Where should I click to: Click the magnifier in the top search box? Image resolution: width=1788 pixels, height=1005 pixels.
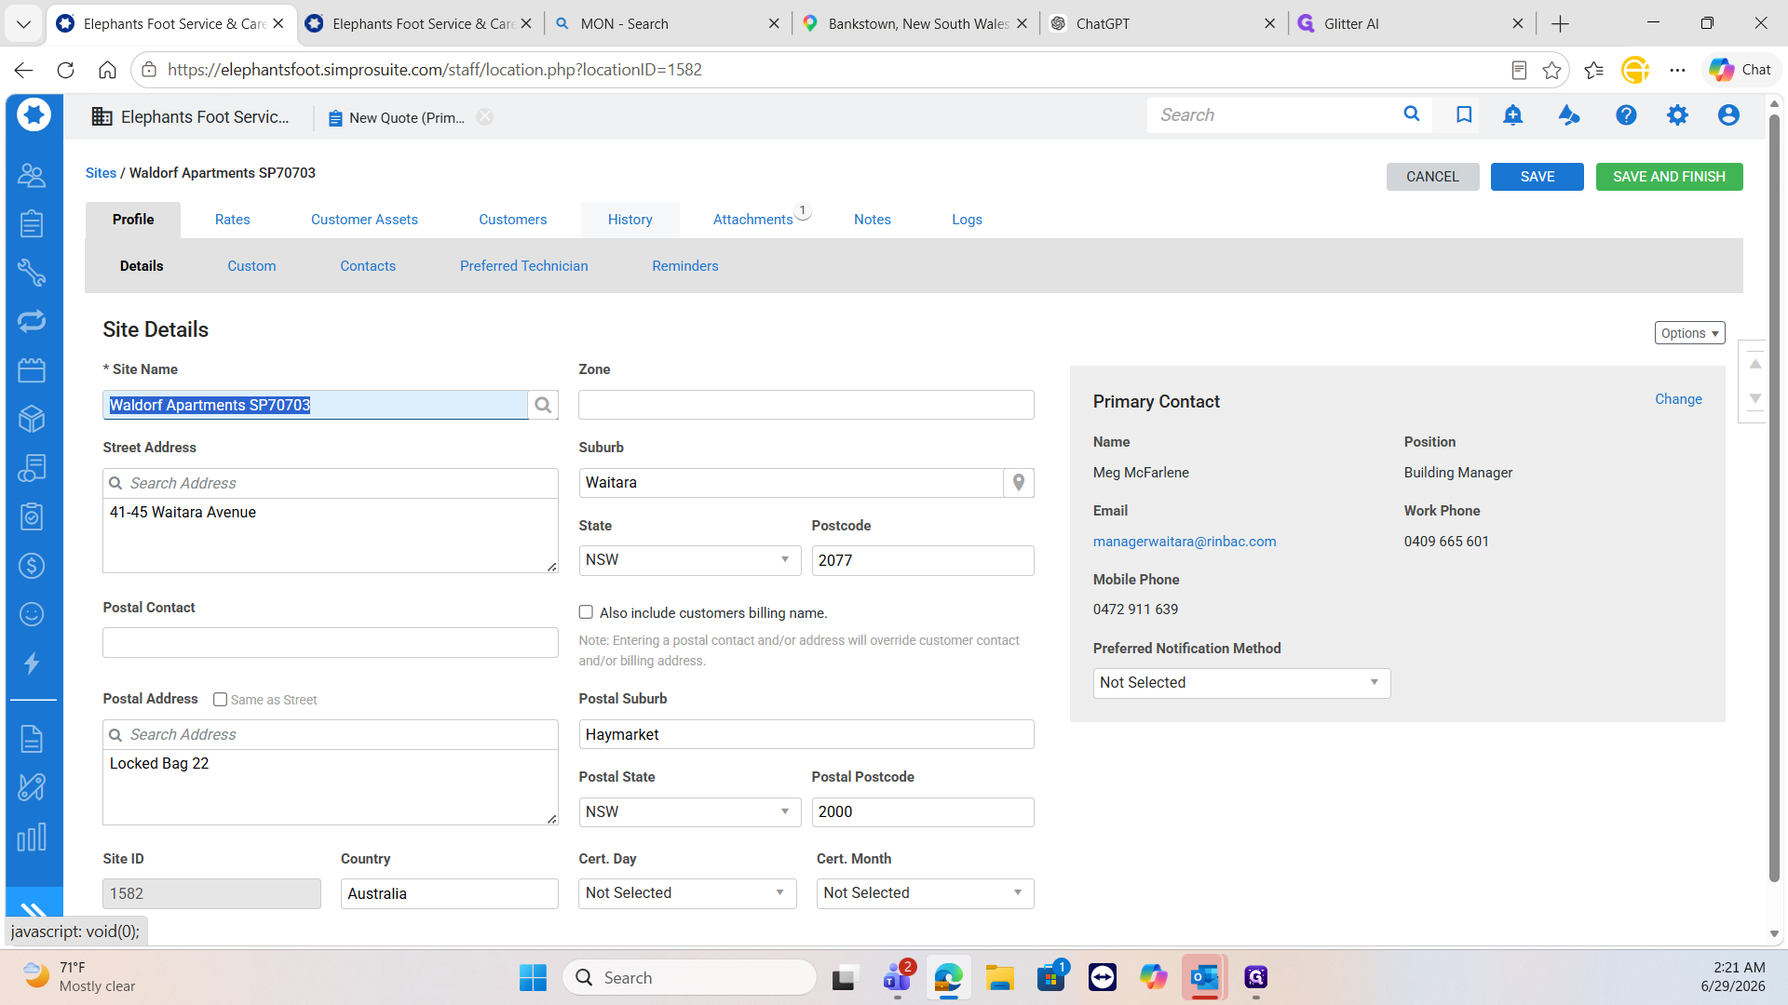tap(1412, 114)
